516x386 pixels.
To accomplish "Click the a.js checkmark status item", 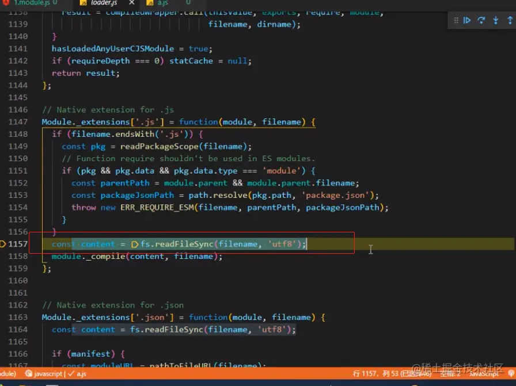I will point(77,374).
